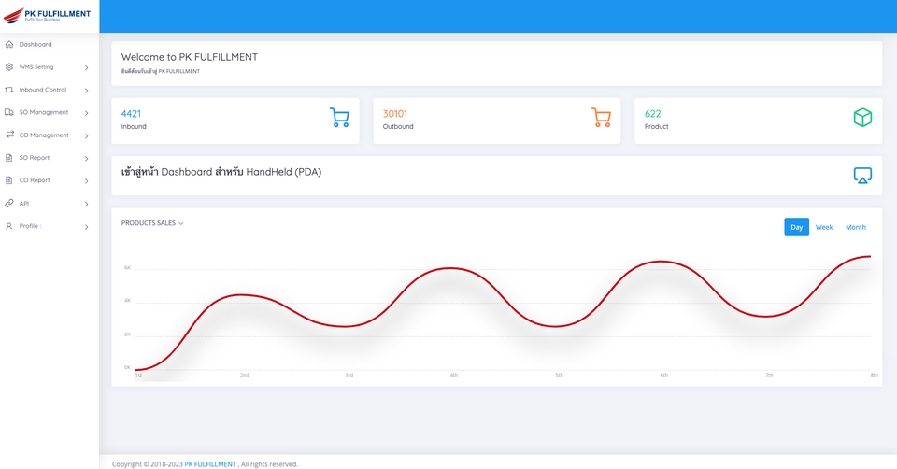This screenshot has height=469, width=897.
Task: Click the red sales line peak near 6th
Action: click(662, 262)
